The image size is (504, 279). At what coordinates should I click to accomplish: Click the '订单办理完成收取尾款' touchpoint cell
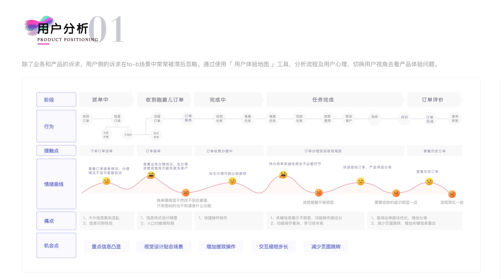(335, 151)
